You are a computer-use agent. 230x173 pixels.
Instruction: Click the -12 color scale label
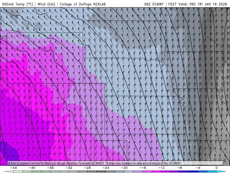click(x=161, y=168)
